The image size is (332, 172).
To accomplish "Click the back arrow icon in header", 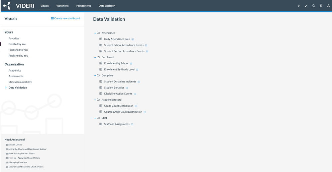I will 299,6.
